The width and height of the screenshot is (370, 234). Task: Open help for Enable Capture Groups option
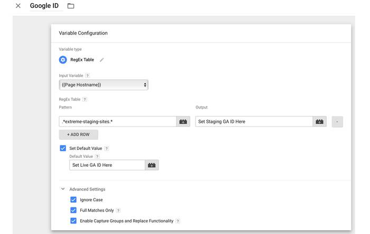pyautogui.click(x=178, y=221)
